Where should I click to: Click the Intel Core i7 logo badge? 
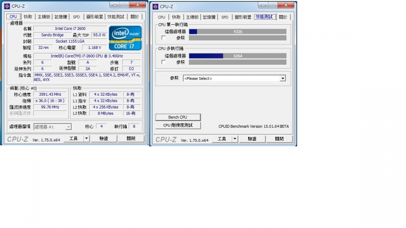click(125, 38)
